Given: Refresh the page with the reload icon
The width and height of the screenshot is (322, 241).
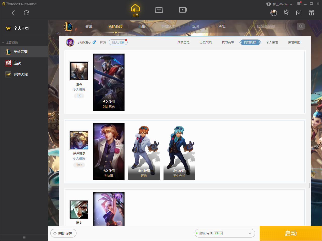Looking at the screenshot, I should click(26, 13).
